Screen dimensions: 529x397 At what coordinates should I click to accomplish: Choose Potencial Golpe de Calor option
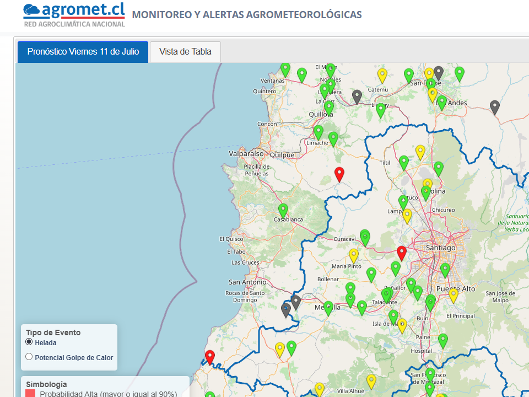point(29,357)
